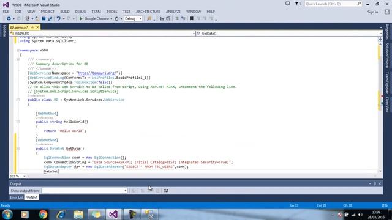This screenshot has width=392, height=220.
Task: Collapse the HelloWorld() method outline
Action: 18,122
